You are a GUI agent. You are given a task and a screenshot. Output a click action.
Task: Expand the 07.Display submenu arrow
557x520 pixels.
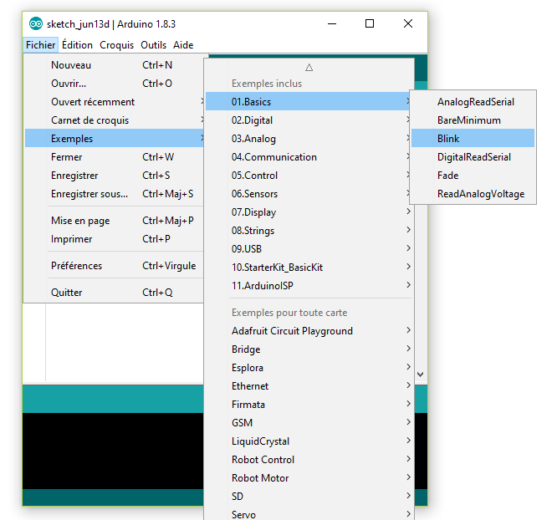408,212
